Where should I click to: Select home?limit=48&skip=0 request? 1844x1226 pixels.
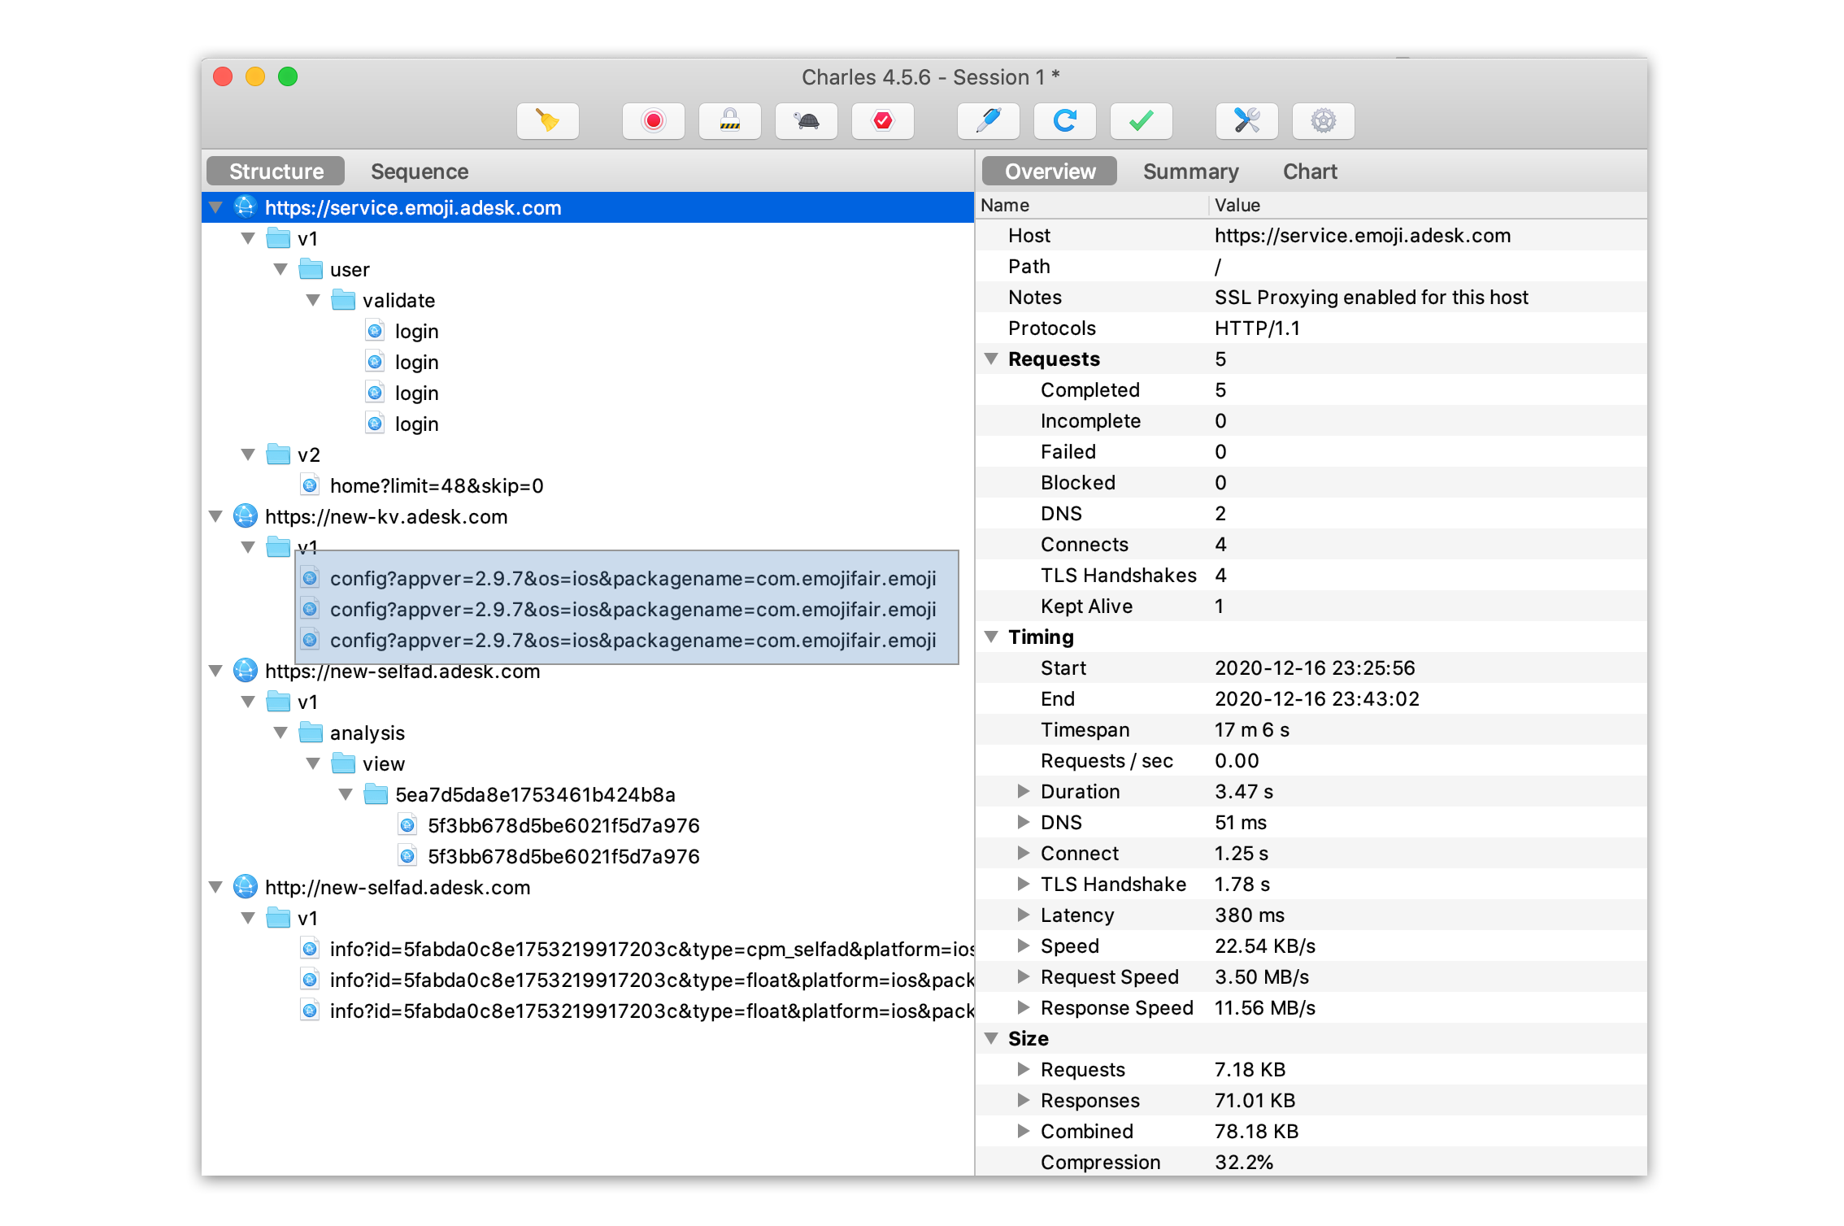click(x=436, y=485)
